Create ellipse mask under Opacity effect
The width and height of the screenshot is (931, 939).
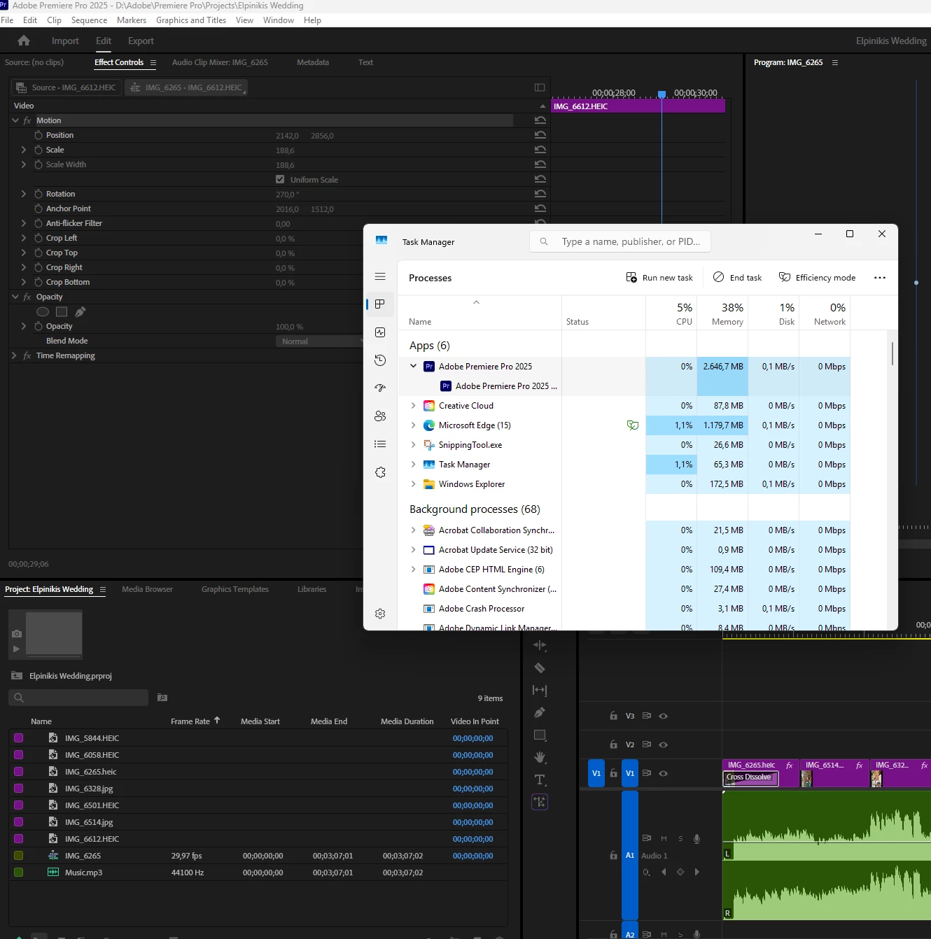(43, 312)
